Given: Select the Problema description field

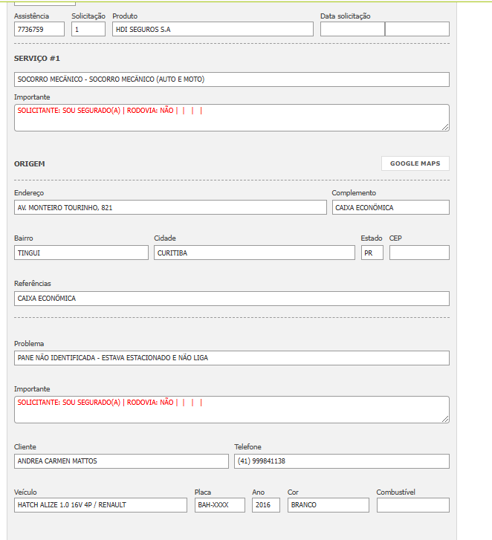Looking at the screenshot, I should click(x=232, y=358).
